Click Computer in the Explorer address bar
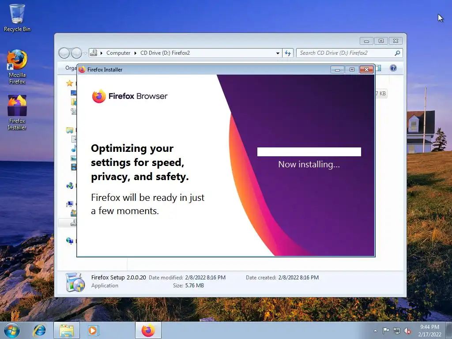Viewport: 452px width, 339px height. click(118, 53)
